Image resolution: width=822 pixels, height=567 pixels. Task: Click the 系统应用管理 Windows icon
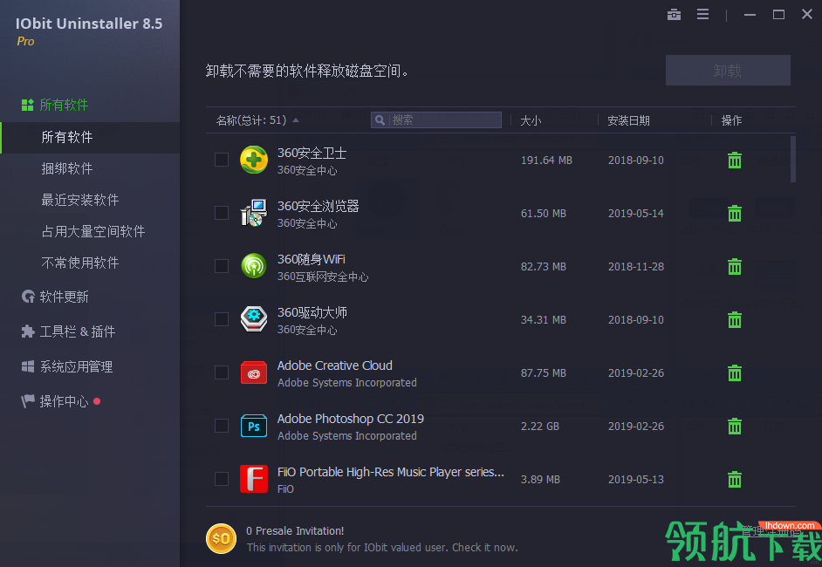click(28, 366)
